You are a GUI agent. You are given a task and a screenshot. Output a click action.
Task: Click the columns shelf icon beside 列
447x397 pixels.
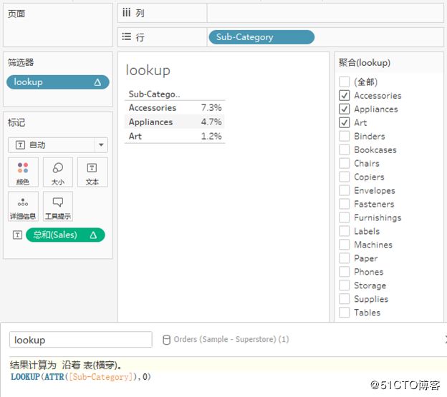click(126, 13)
